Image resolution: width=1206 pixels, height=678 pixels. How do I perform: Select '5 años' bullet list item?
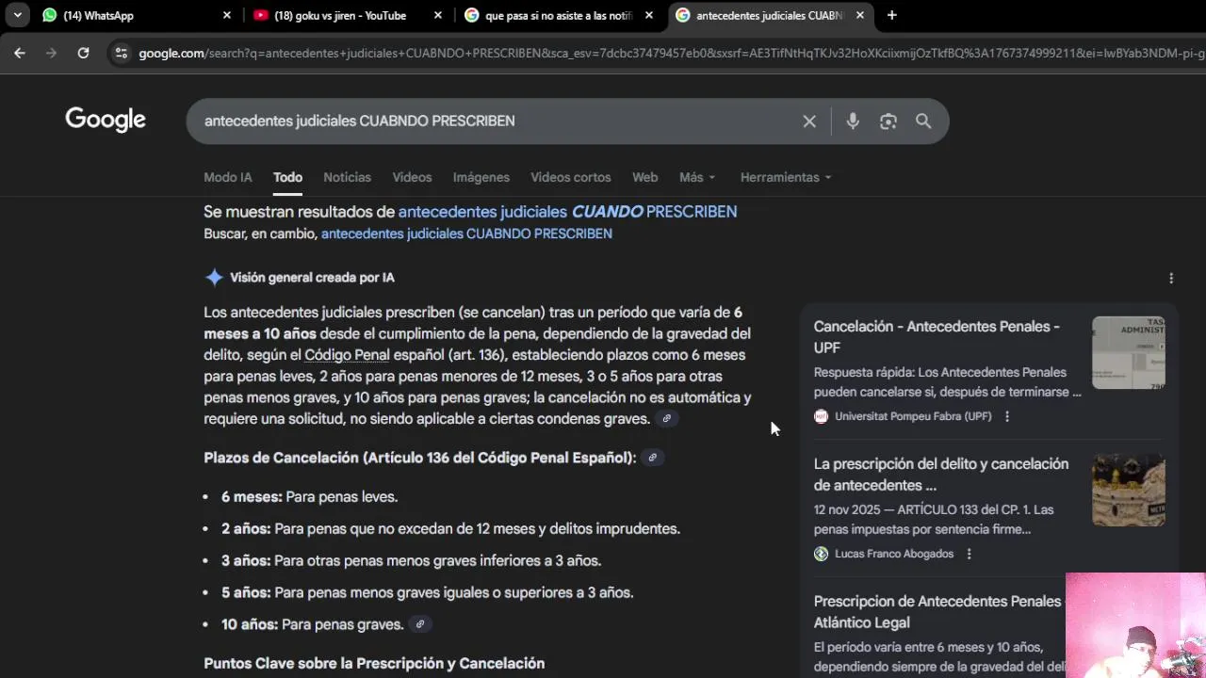coord(427,592)
